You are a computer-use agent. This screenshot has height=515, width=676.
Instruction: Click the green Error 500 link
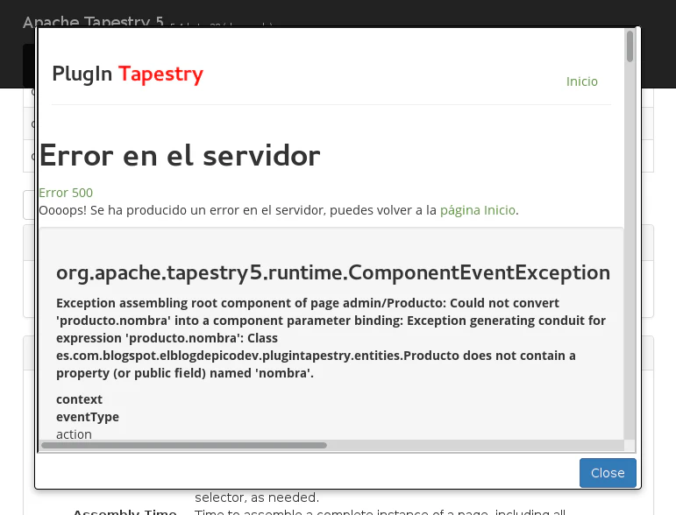tap(66, 193)
